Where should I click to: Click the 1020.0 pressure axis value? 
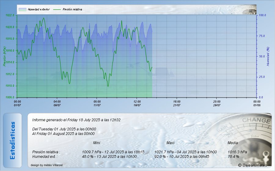coord(10,27)
